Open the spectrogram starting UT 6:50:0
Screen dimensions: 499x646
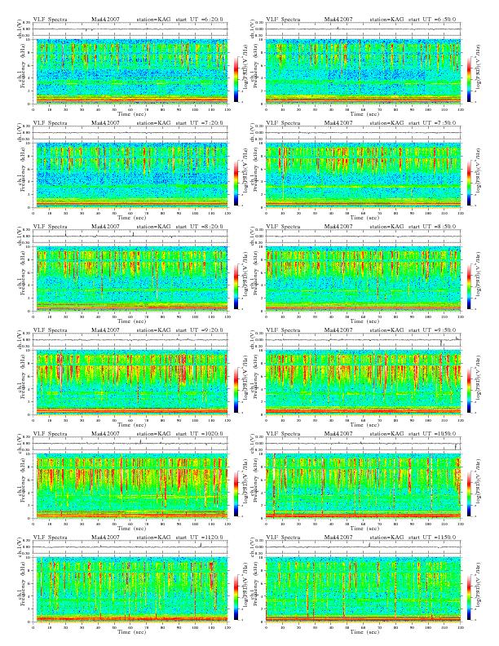(x=363, y=72)
